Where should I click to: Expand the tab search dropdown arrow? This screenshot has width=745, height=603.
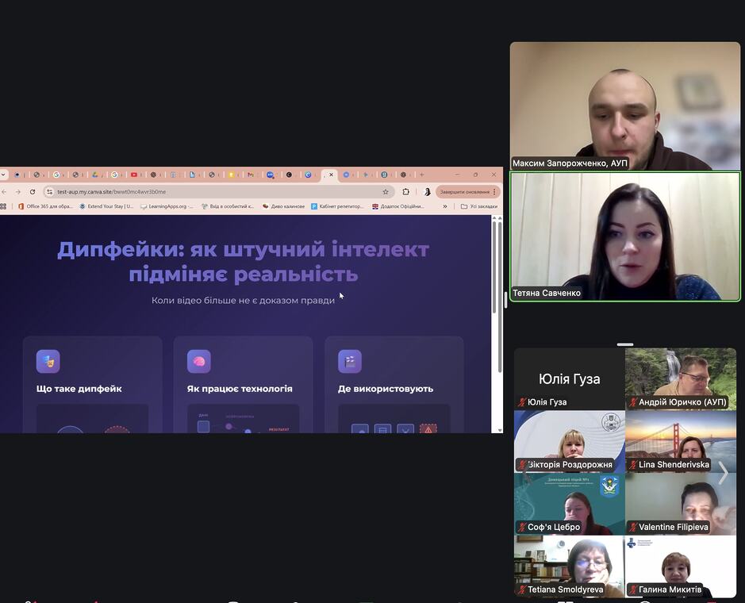coord(2,175)
